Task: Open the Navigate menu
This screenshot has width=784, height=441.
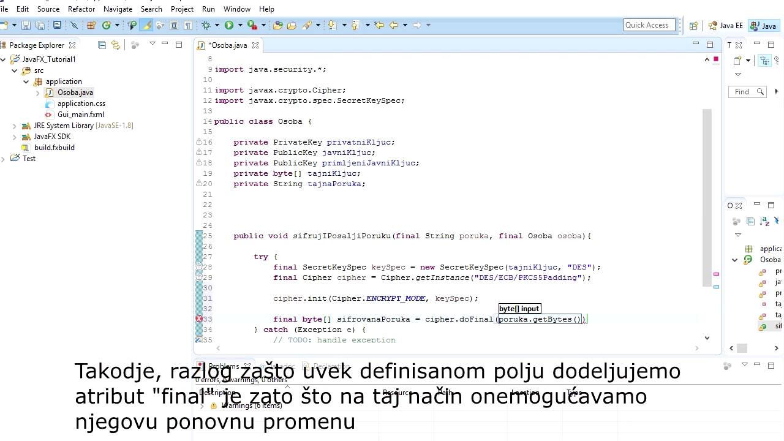Action: (x=118, y=9)
